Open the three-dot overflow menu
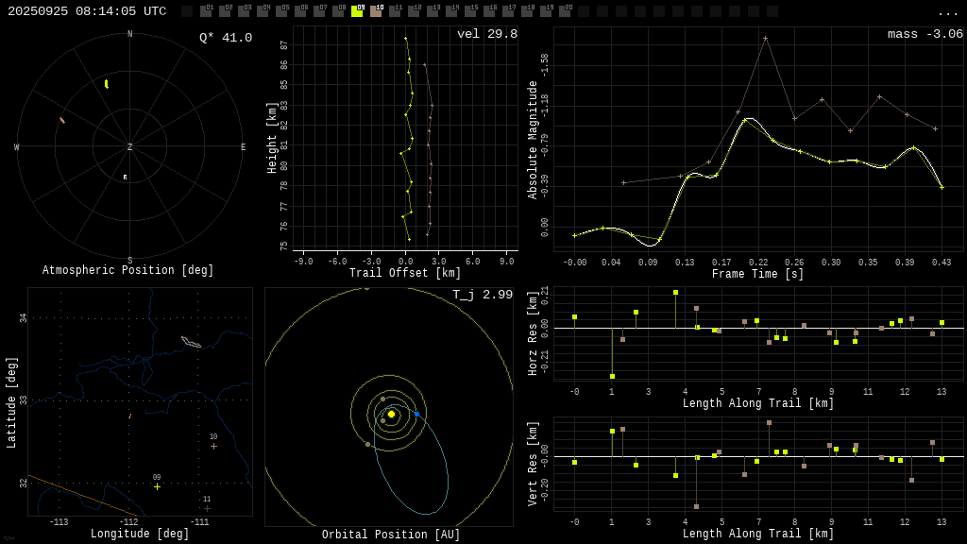The width and height of the screenshot is (967, 544). pyautogui.click(x=947, y=12)
